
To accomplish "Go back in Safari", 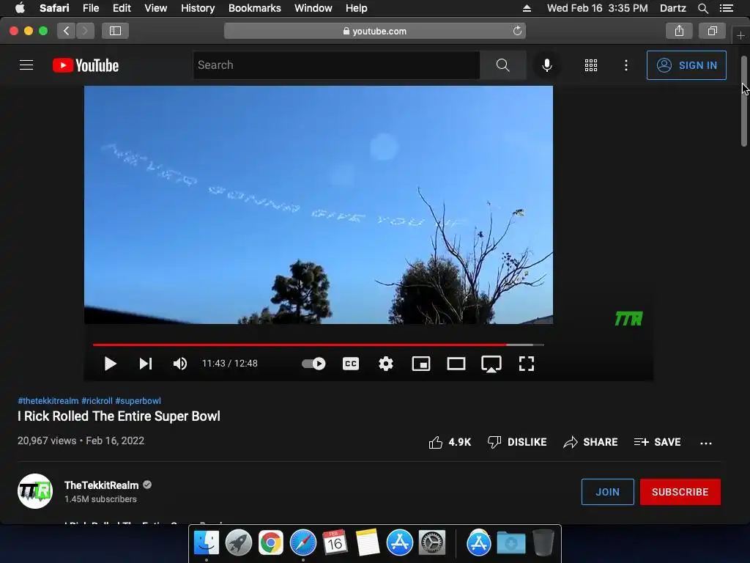I will point(67,31).
